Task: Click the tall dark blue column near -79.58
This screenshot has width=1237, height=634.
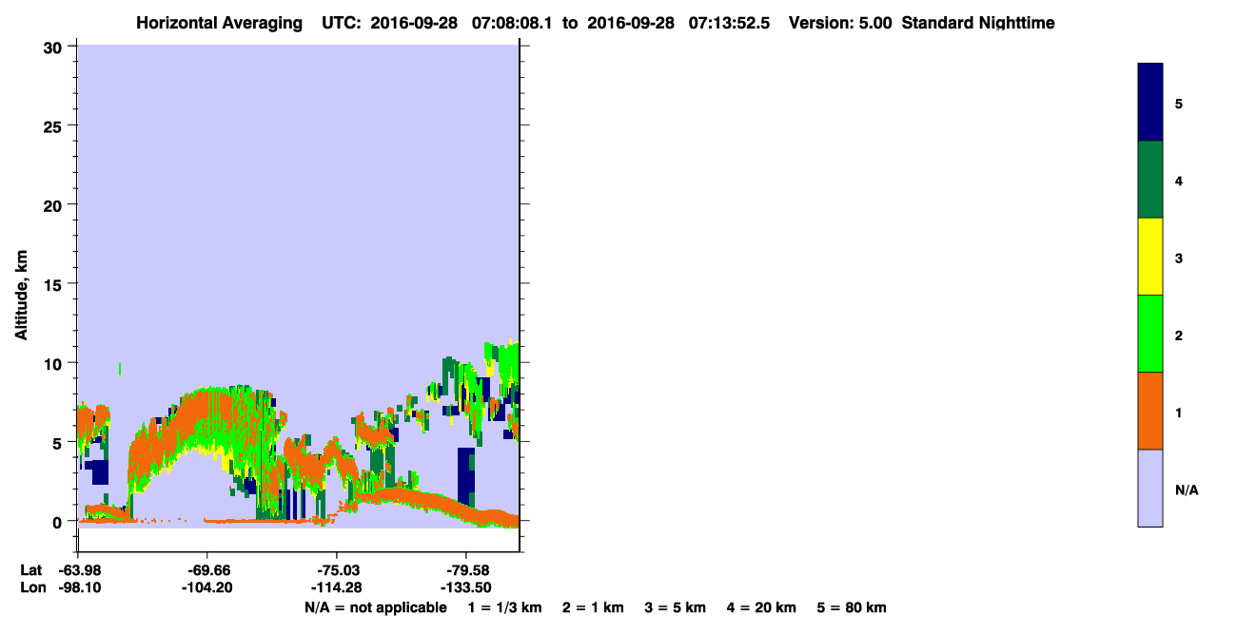Action: pyautogui.click(x=465, y=475)
